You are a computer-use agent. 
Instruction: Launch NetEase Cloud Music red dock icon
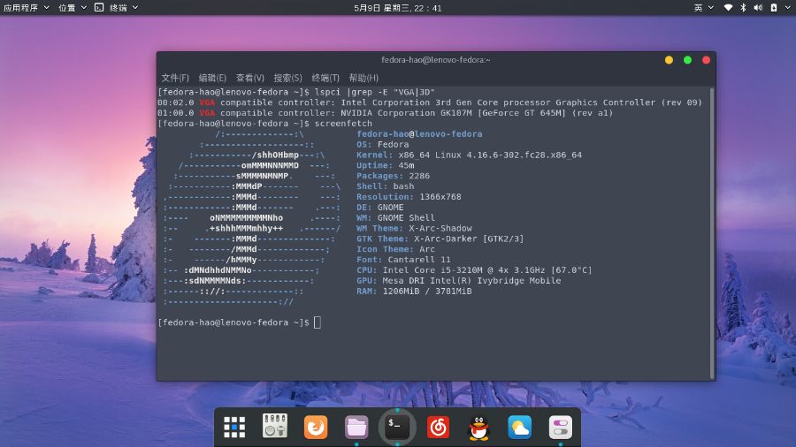point(438,428)
